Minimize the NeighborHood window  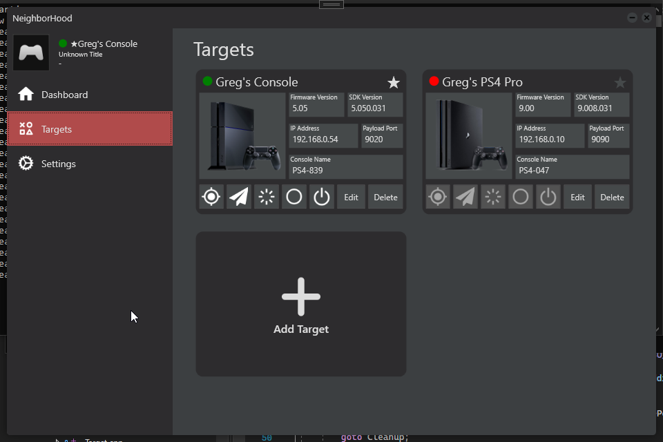pos(632,17)
